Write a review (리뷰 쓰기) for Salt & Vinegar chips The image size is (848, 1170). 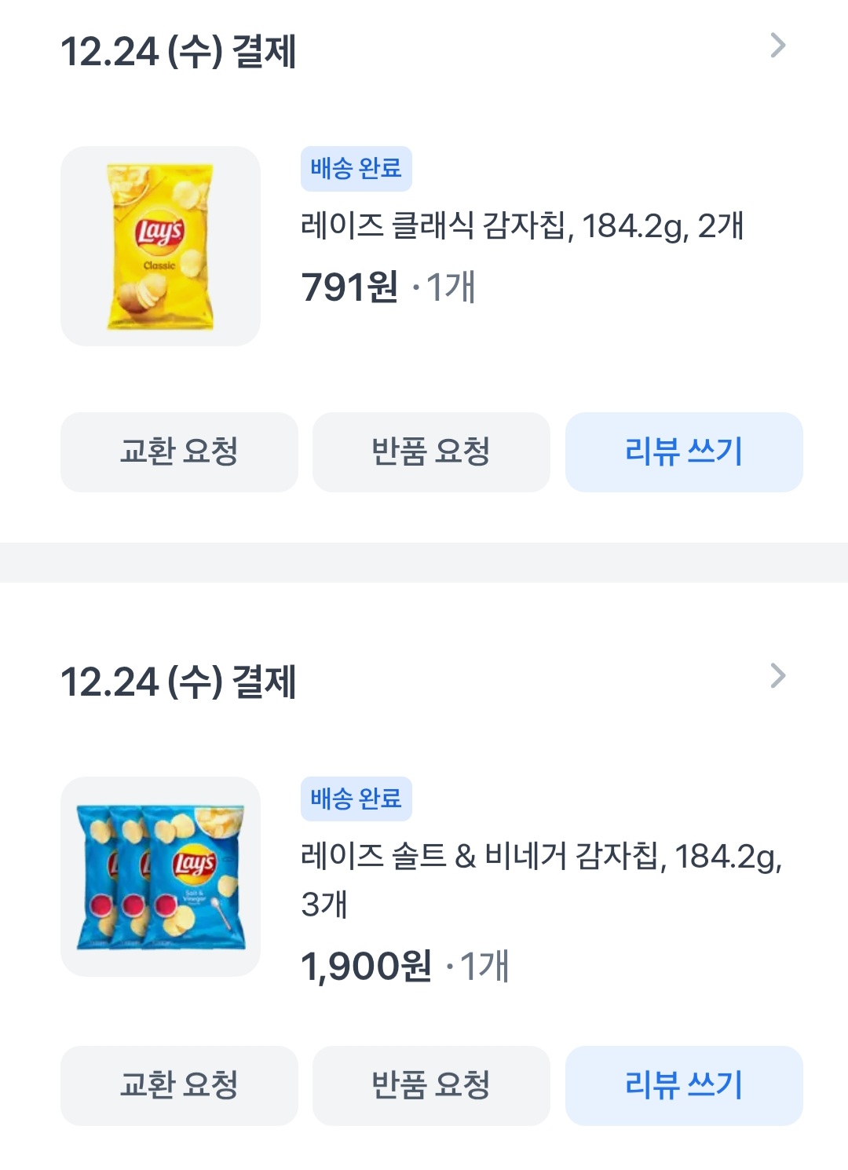pos(684,1085)
